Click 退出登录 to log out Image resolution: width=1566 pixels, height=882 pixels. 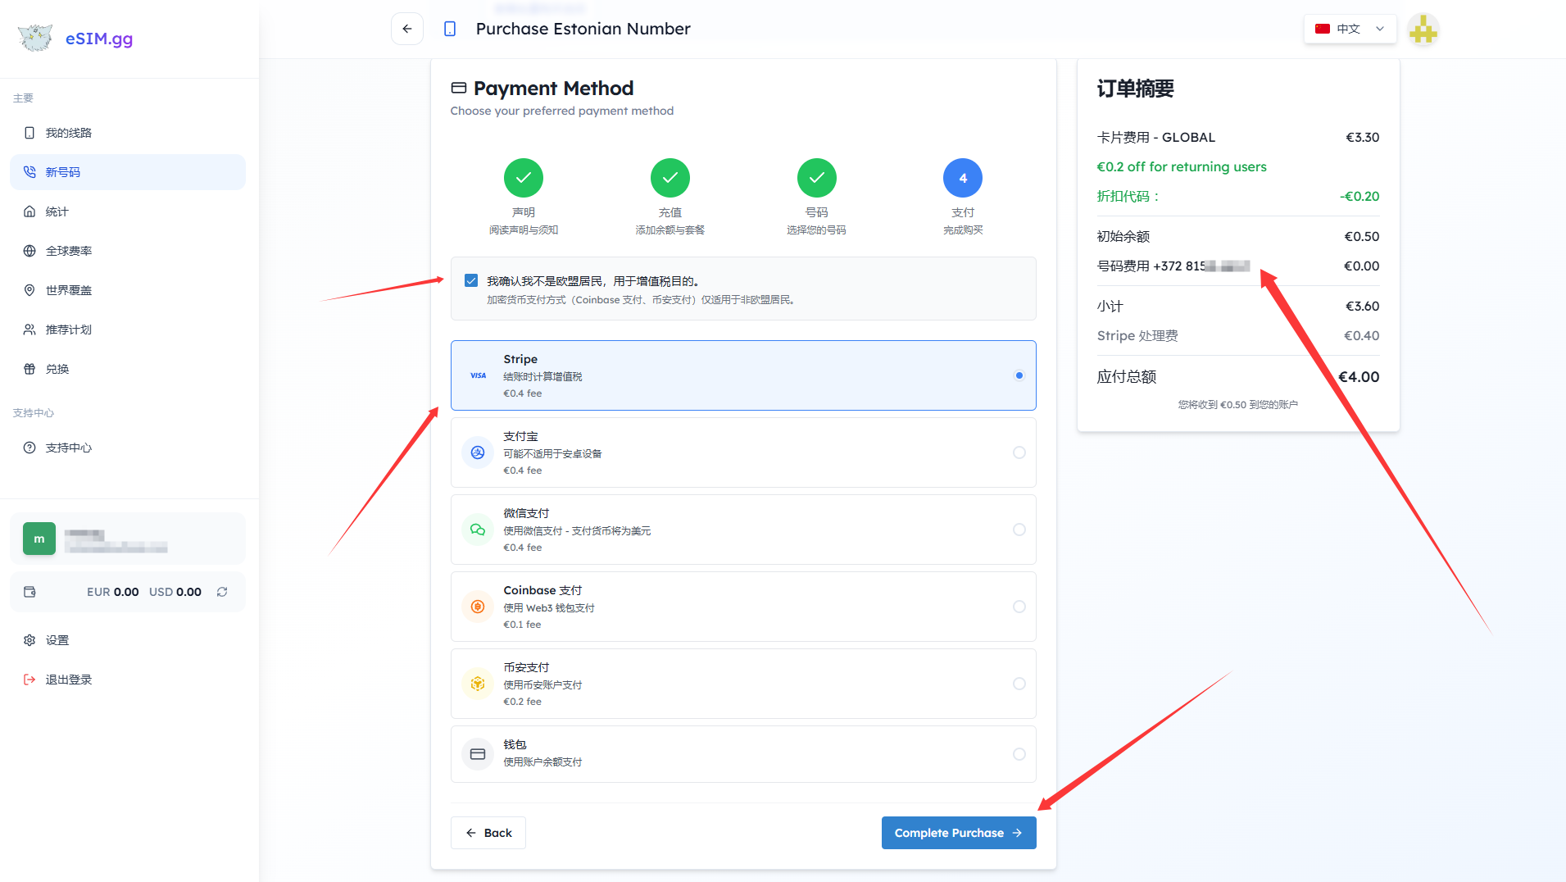point(69,680)
